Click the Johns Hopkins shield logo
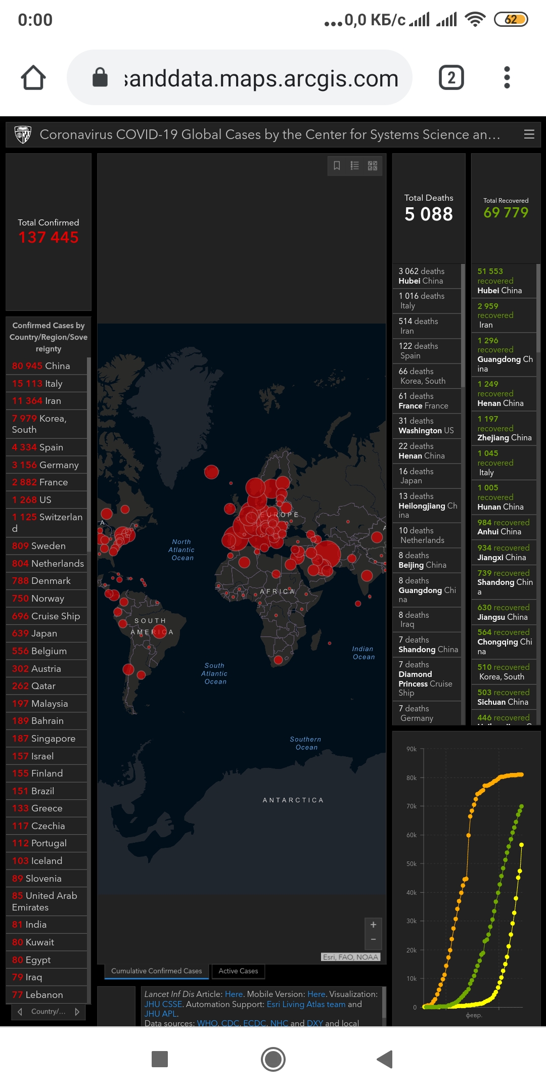546x1092 pixels. (x=23, y=134)
